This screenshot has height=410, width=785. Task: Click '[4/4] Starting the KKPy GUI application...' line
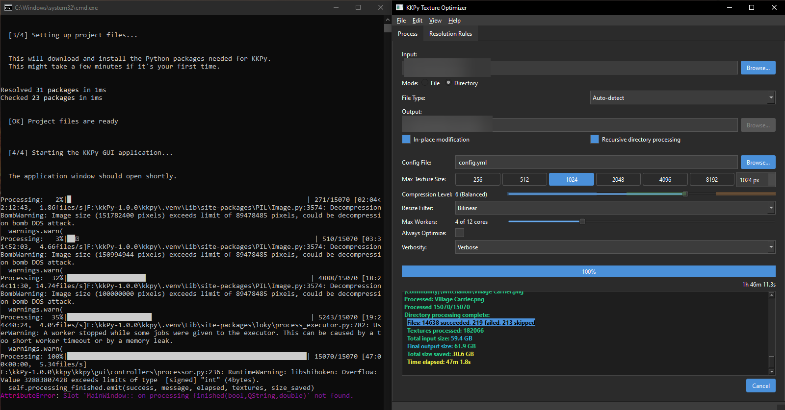(x=91, y=153)
